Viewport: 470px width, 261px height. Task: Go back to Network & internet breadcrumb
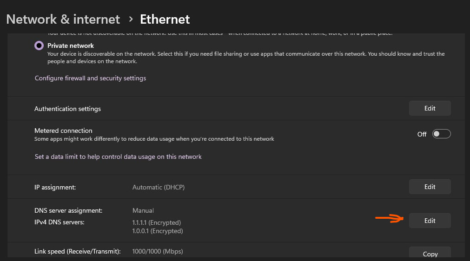coord(63,19)
